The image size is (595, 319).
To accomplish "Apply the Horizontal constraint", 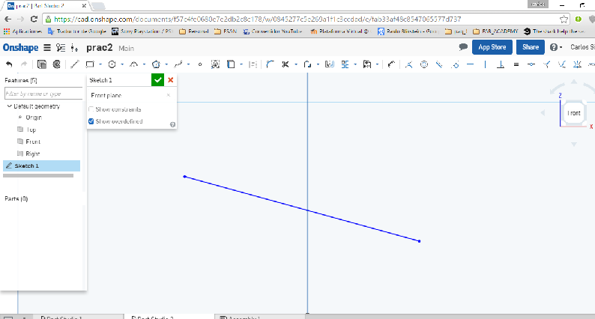I will coord(470,64).
